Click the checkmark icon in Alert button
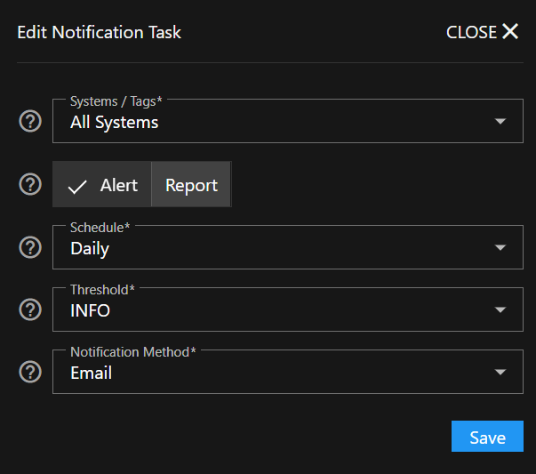 click(78, 186)
